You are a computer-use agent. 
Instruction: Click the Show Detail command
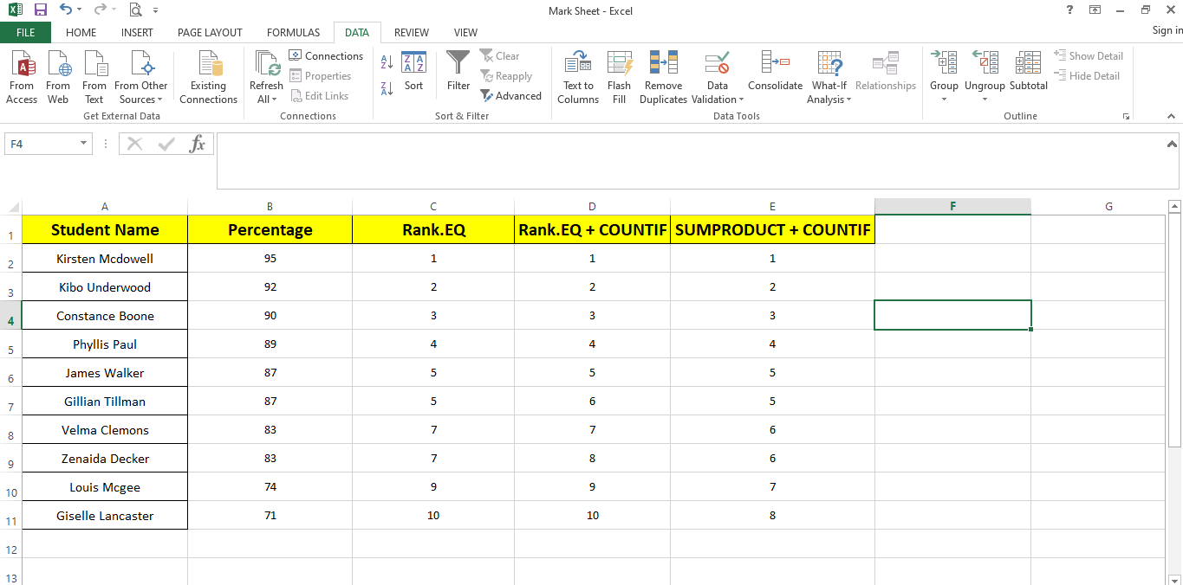1089,55
